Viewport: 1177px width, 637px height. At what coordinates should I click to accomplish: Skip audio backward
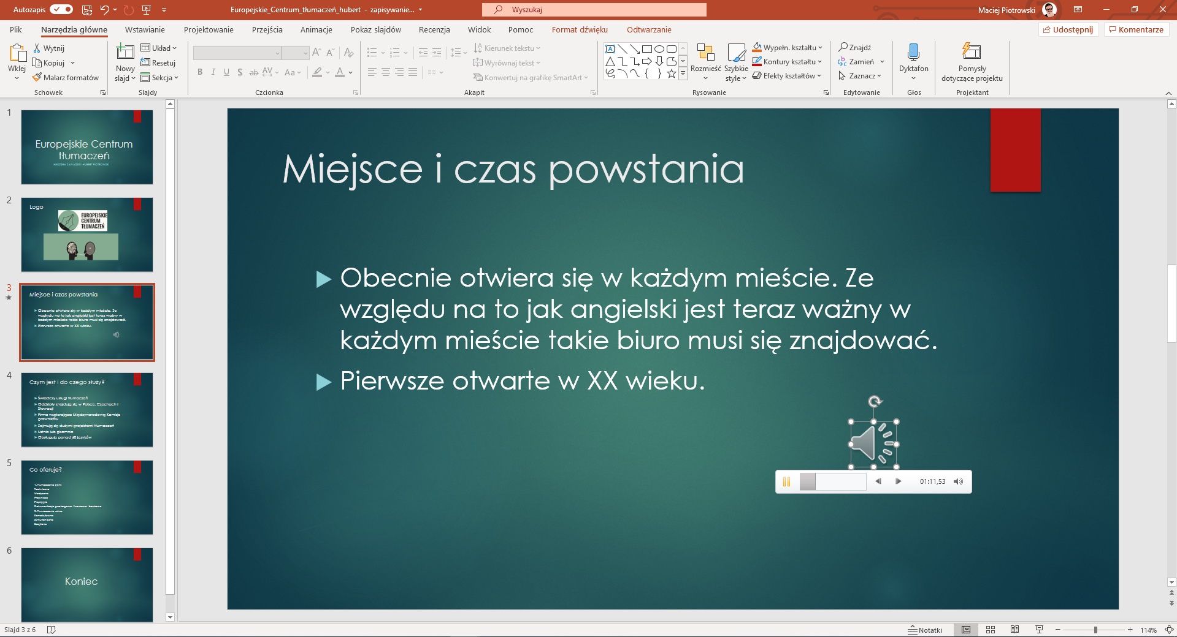[878, 481]
